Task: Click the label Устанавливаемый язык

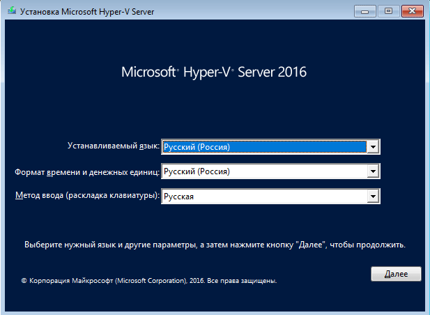Action: (x=114, y=146)
